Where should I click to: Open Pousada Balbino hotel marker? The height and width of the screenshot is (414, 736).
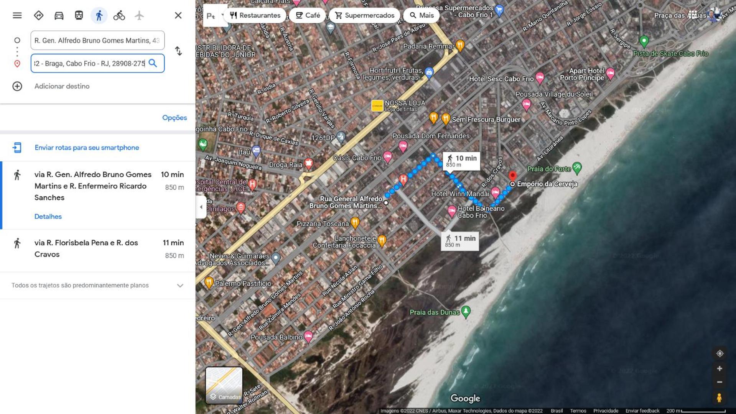tap(308, 337)
